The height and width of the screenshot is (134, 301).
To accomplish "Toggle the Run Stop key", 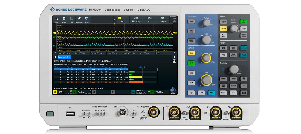I will tap(244, 22).
